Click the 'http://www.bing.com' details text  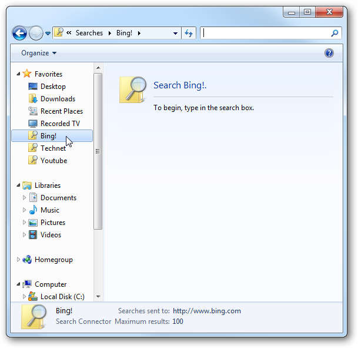coord(207,311)
